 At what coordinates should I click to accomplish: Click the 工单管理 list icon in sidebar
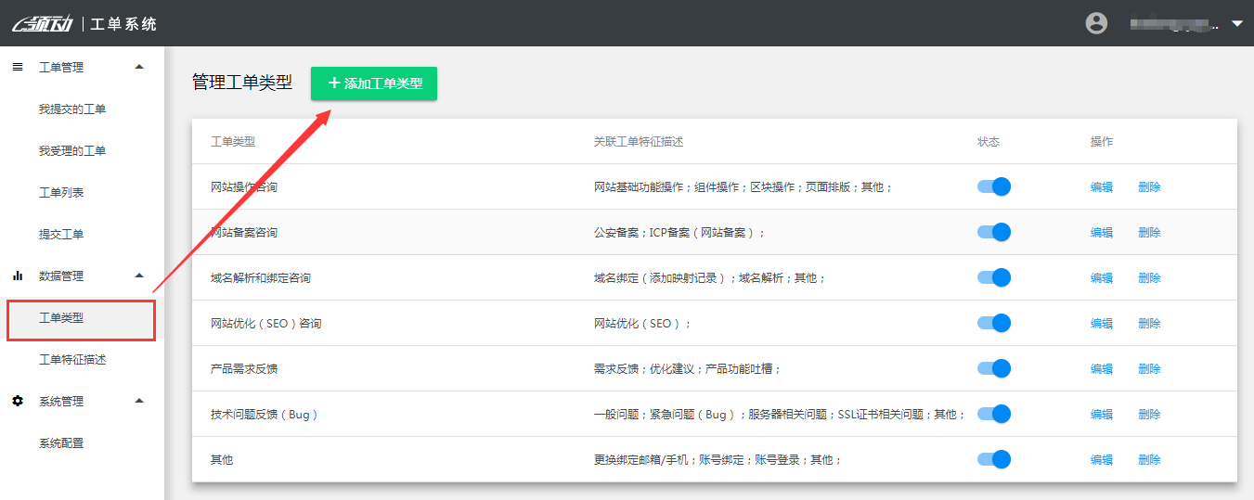tap(18, 67)
